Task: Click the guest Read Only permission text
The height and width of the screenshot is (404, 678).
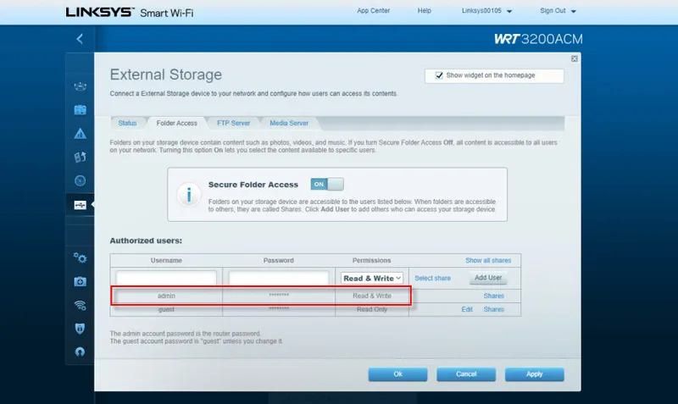Action: 372,309
